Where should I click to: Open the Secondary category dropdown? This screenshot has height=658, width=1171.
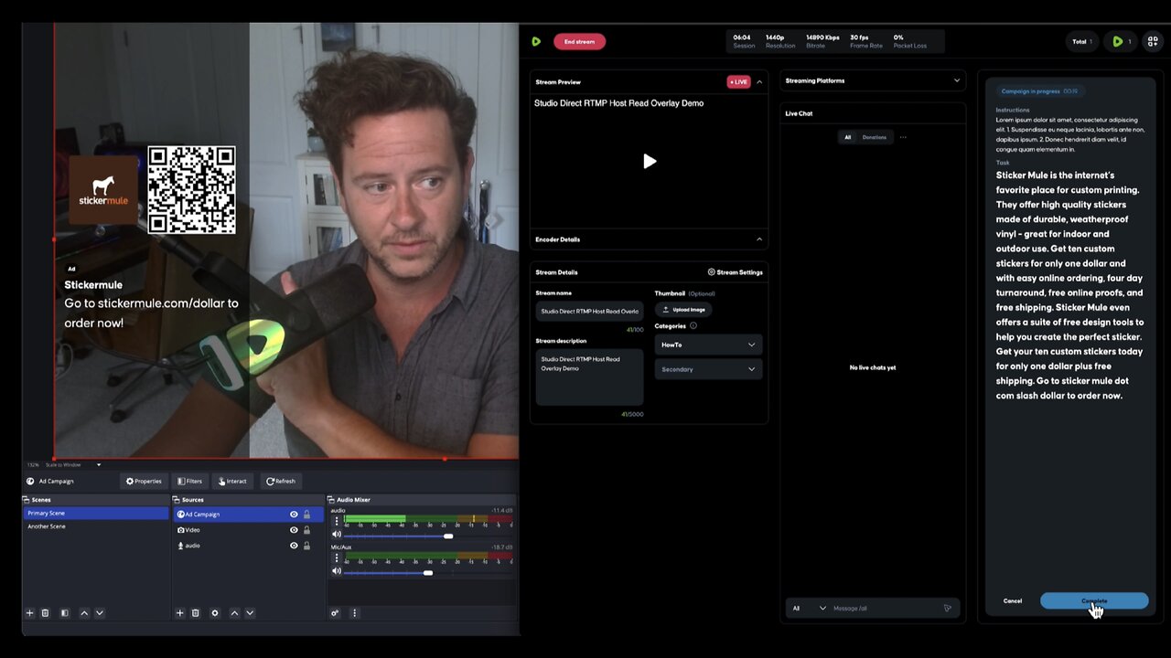pos(708,369)
